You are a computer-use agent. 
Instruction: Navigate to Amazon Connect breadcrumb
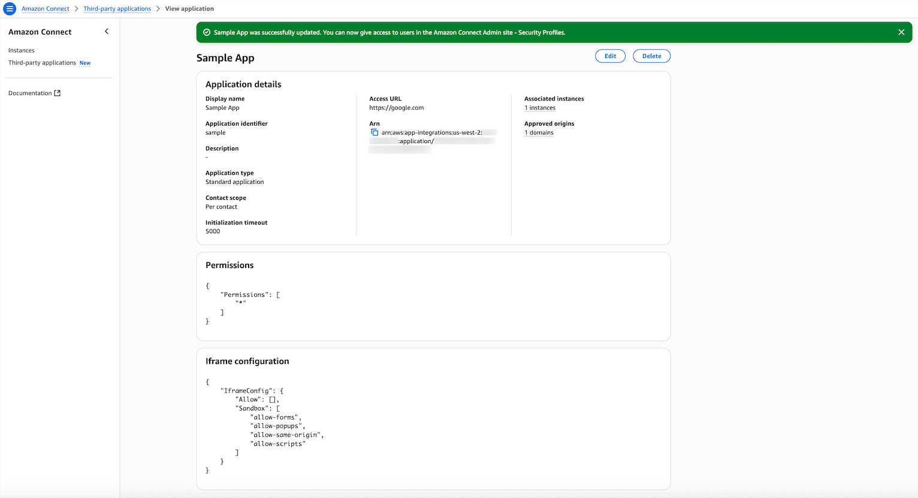point(46,8)
